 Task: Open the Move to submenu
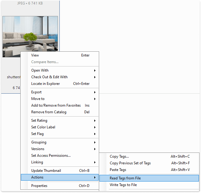(38, 99)
